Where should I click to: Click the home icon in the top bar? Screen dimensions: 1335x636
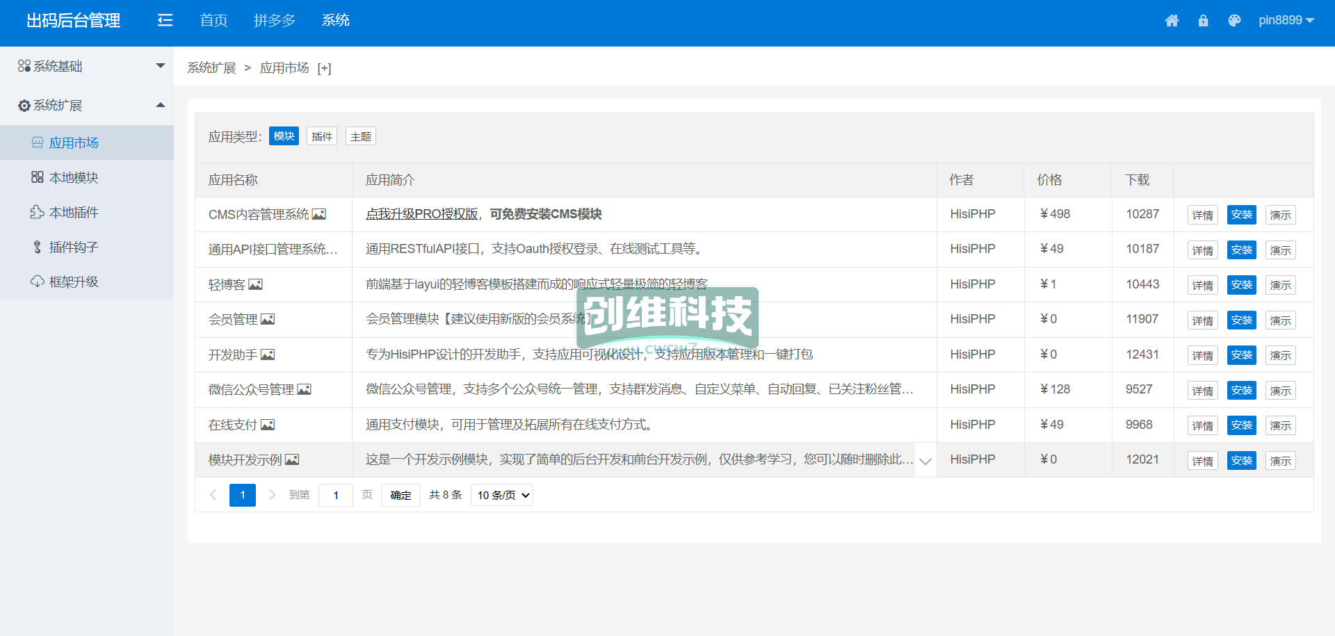point(1172,21)
